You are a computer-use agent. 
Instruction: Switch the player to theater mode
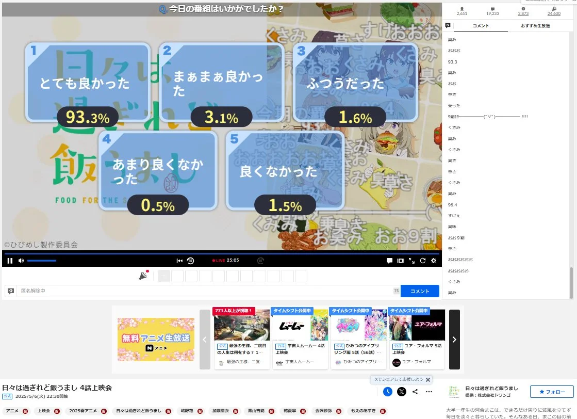[x=401, y=261]
